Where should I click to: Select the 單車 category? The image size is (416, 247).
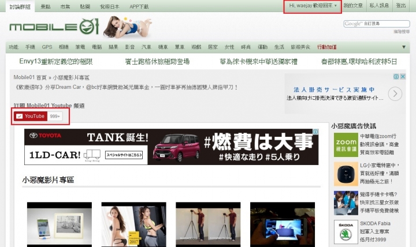[x=180, y=47]
